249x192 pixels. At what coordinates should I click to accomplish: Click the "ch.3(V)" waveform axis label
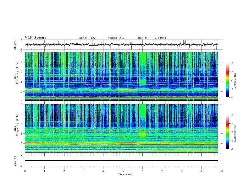[15, 161]
